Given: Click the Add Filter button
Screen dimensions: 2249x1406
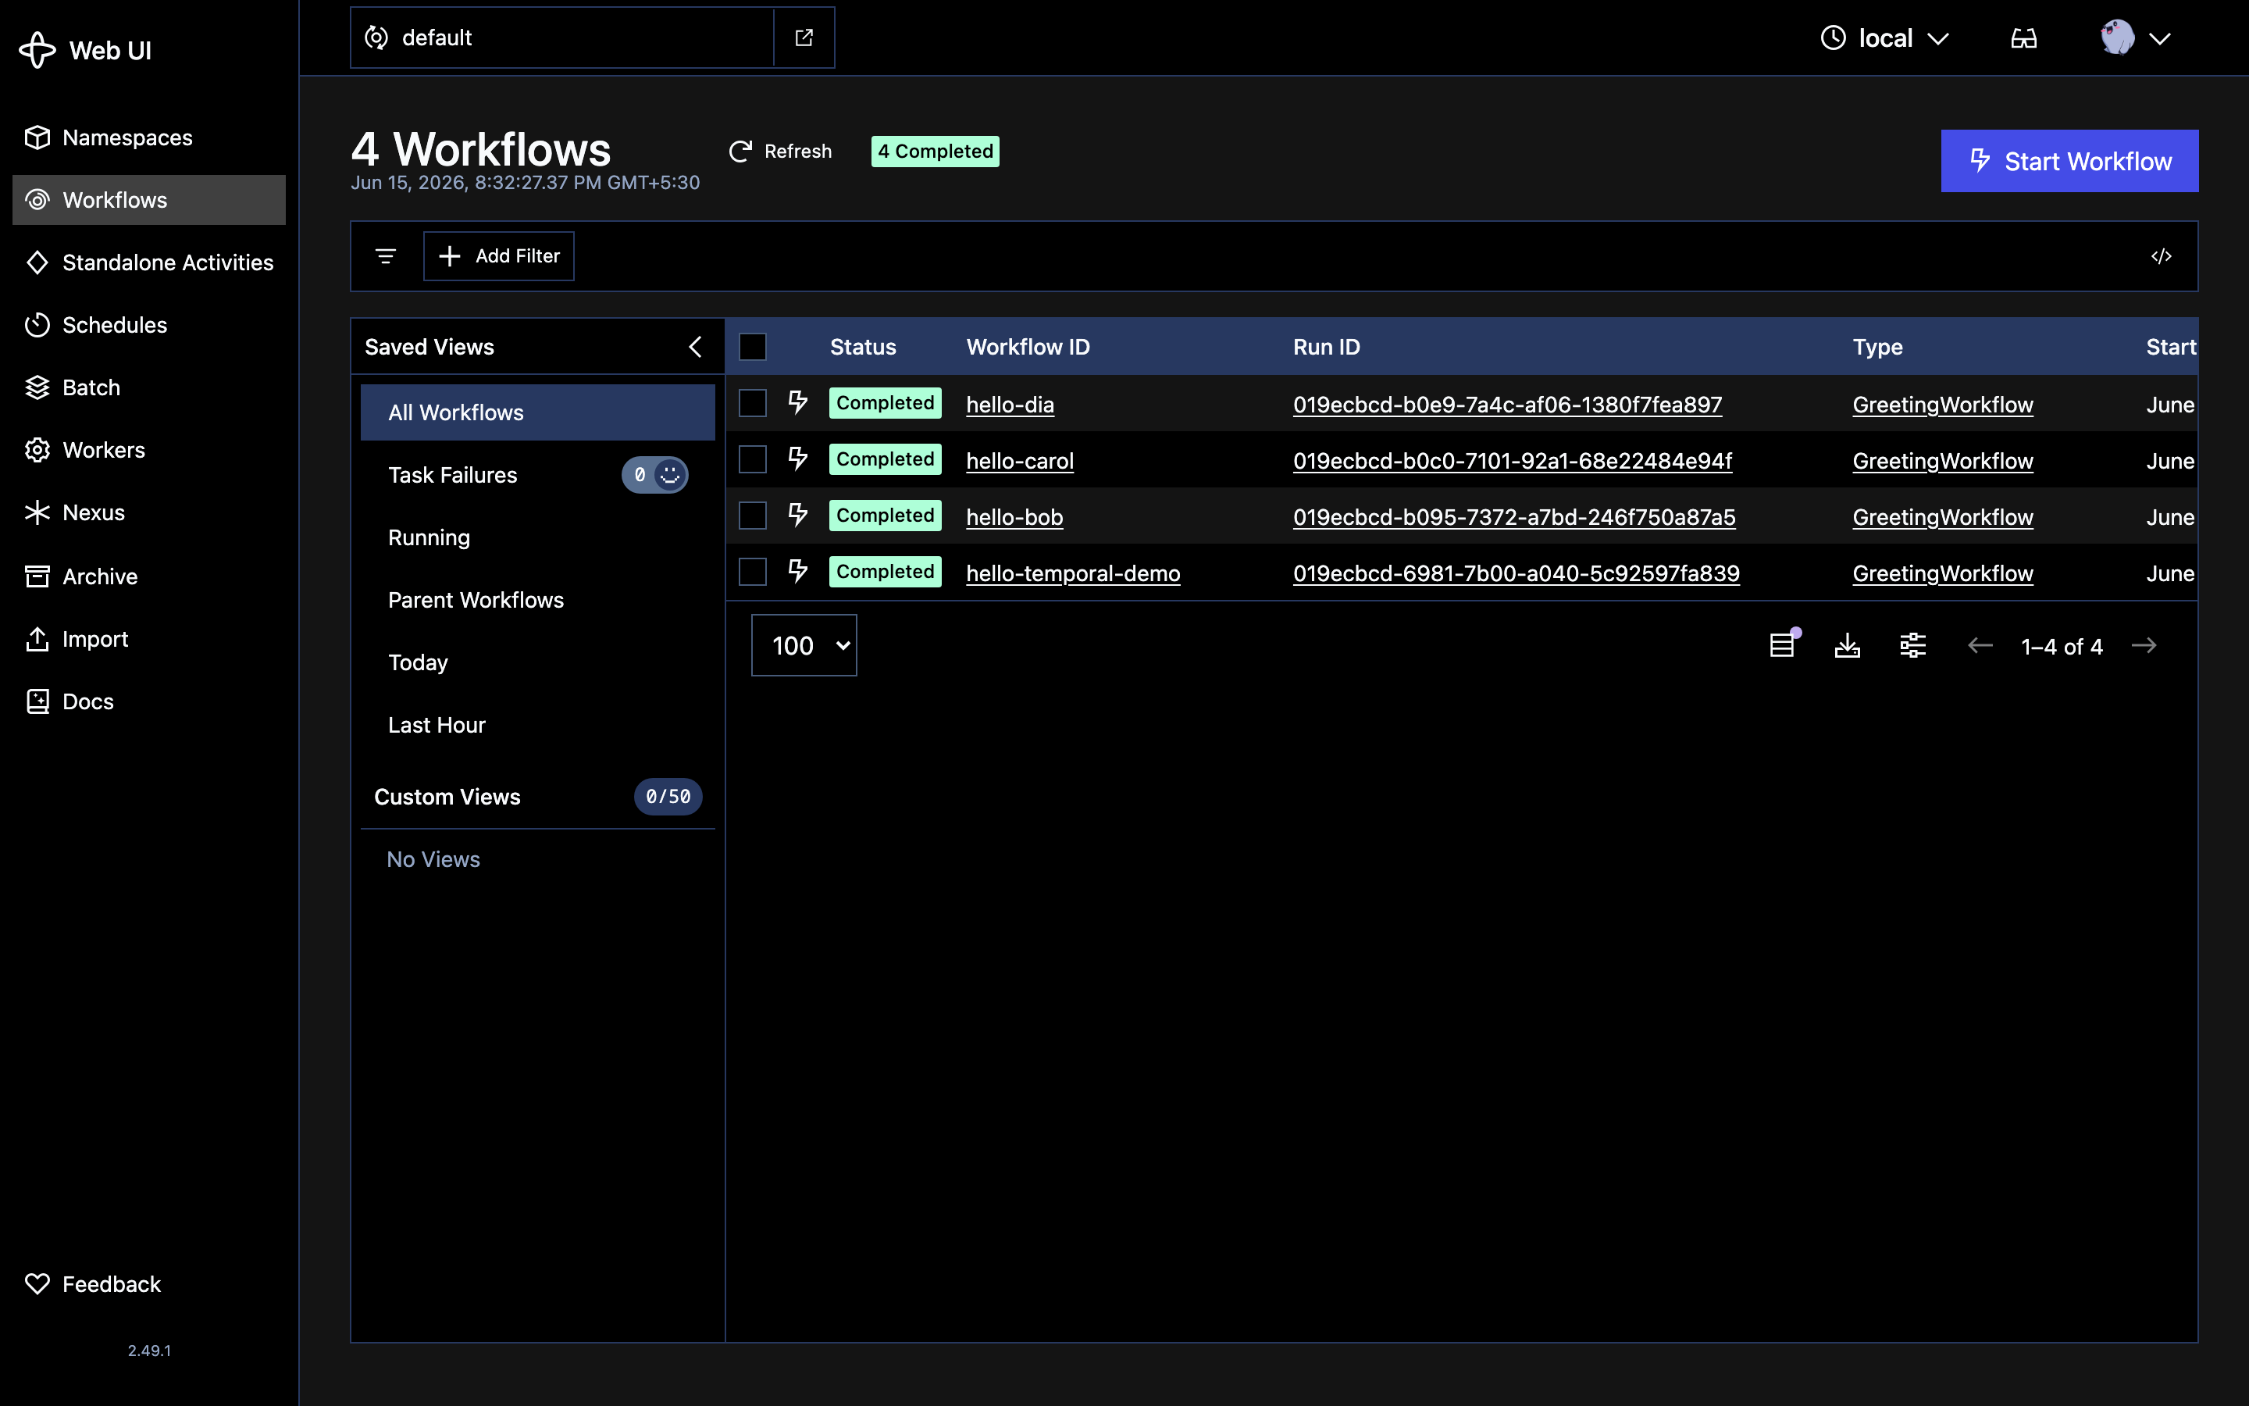Looking at the screenshot, I should click(x=499, y=255).
